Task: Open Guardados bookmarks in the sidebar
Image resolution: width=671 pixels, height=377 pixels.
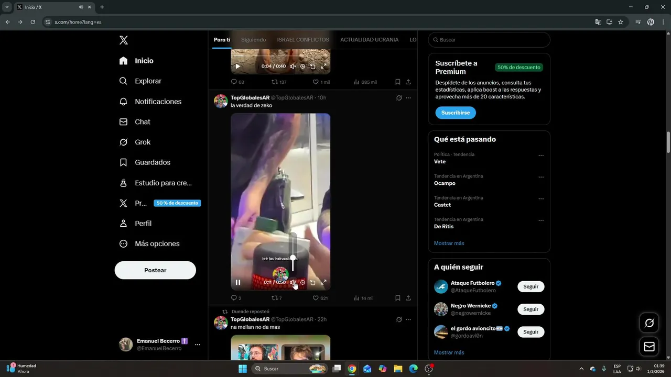Action: pos(145,162)
